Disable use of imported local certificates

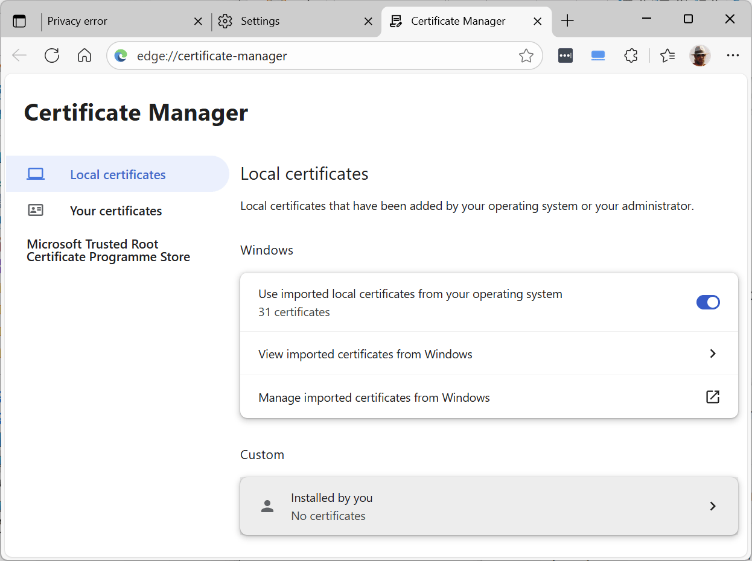pos(708,302)
